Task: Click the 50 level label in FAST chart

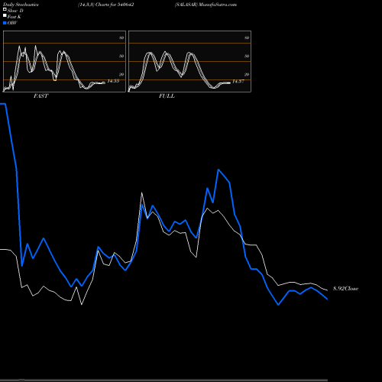Action: click(121, 56)
